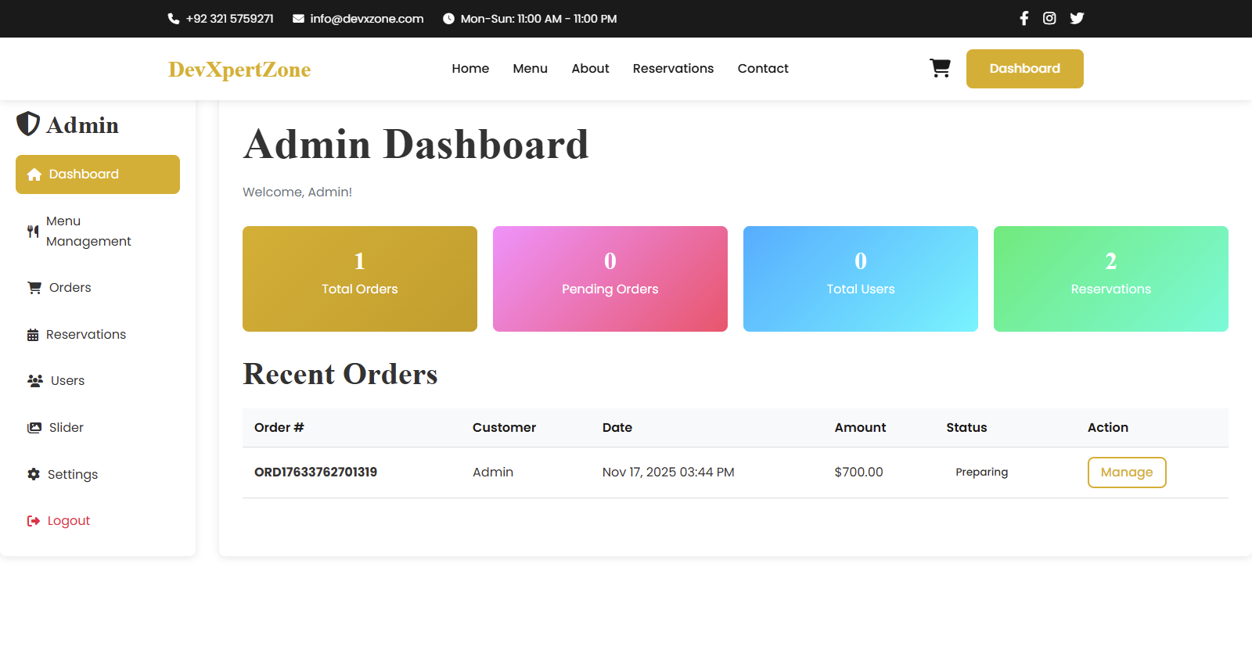
Task: Visit the Facebook page icon
Action: (x=1024, y=18)
